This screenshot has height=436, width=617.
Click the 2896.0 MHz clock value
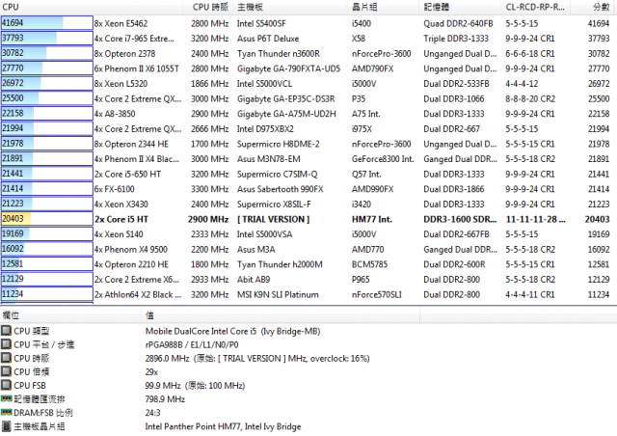(x=257, y=359)
